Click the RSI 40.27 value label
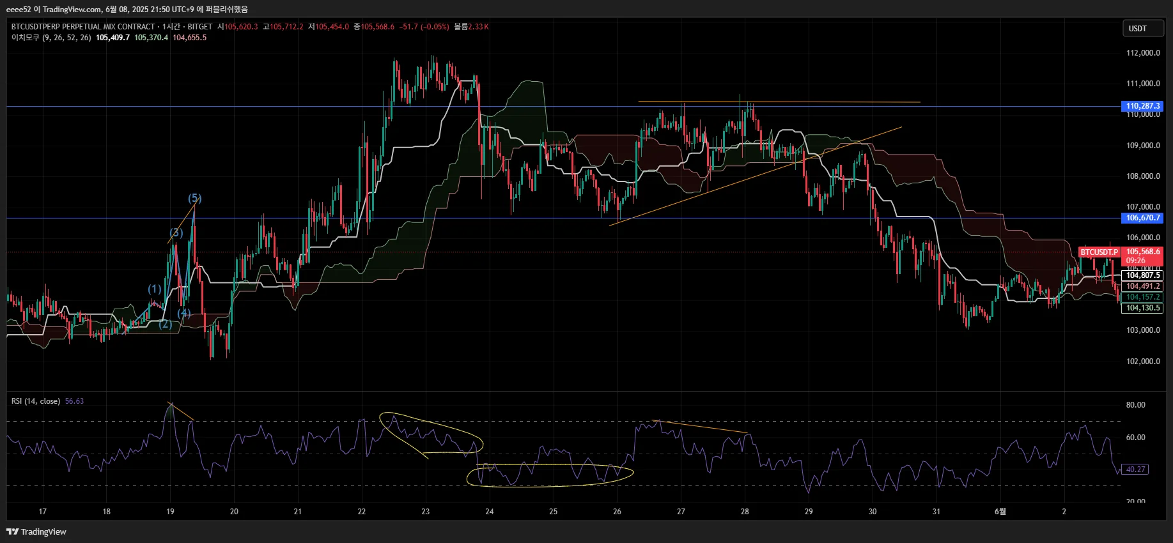 (x=1135, y=470)
